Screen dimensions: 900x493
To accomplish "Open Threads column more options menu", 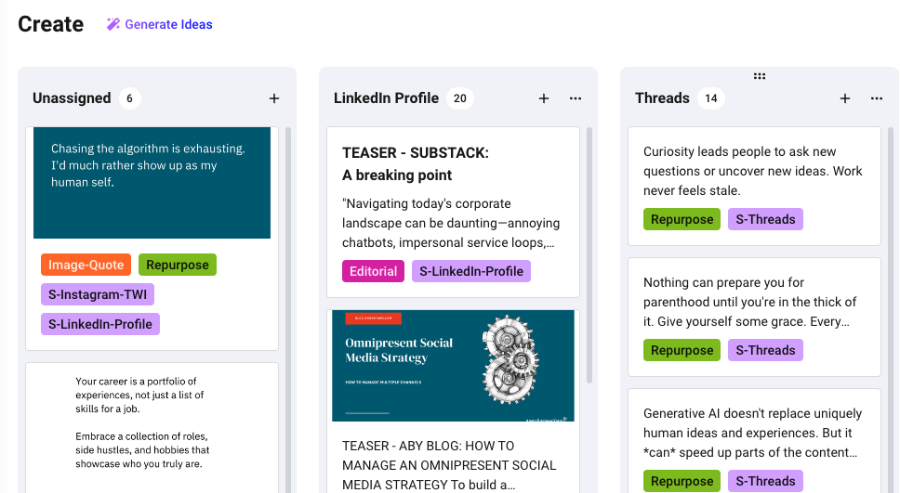I will coord(877,98).
